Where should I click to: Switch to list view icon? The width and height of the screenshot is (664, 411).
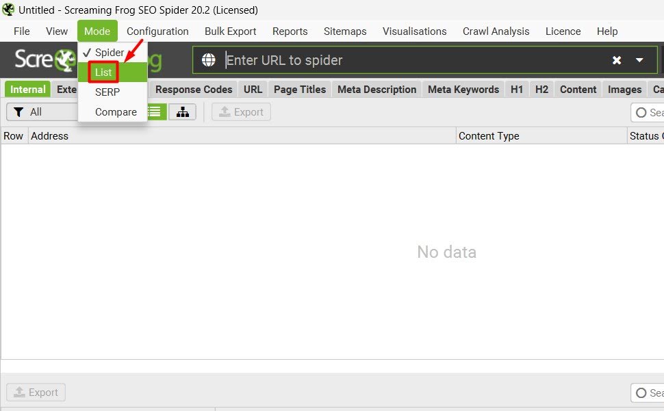coord(156,112)
